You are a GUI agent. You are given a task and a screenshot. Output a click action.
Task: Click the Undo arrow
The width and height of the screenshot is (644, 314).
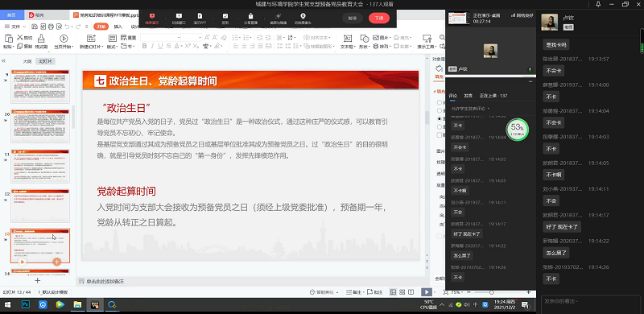pos(67,27)
